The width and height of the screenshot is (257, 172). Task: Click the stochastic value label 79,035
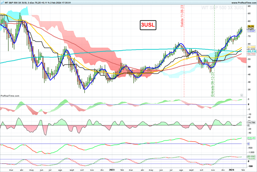251,158
